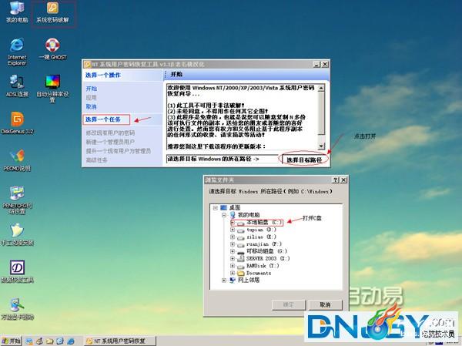Select the 提升一个现有用户为管理员 task
462x346 pixels.
pyautogui.click(x=118, y=151)
